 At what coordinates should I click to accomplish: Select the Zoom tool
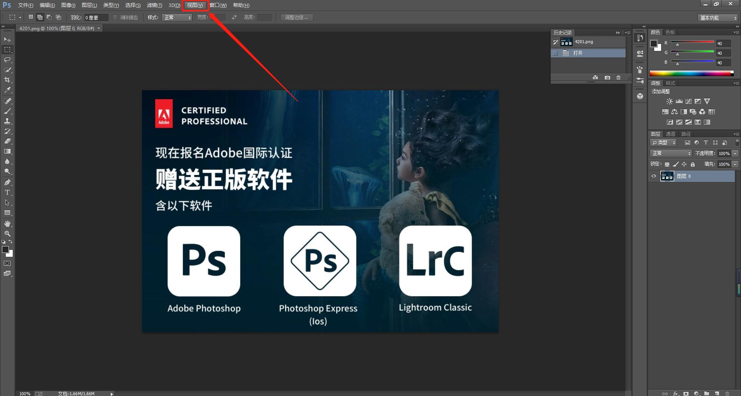tap(8, 233)
